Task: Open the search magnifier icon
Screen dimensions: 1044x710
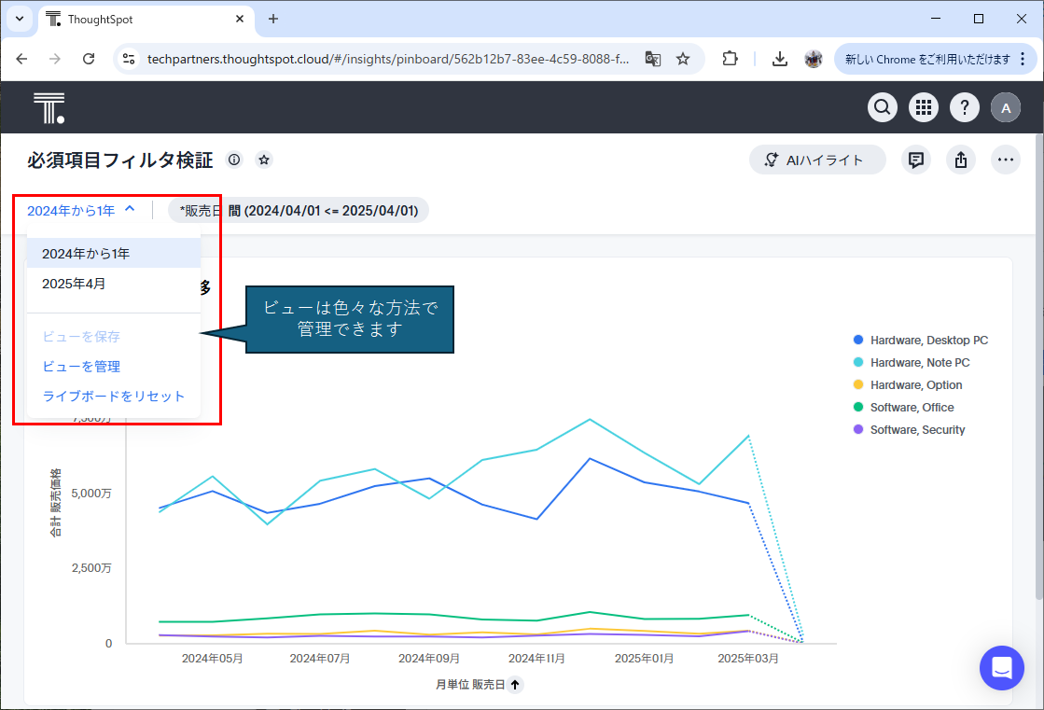Action: point(883,108)
